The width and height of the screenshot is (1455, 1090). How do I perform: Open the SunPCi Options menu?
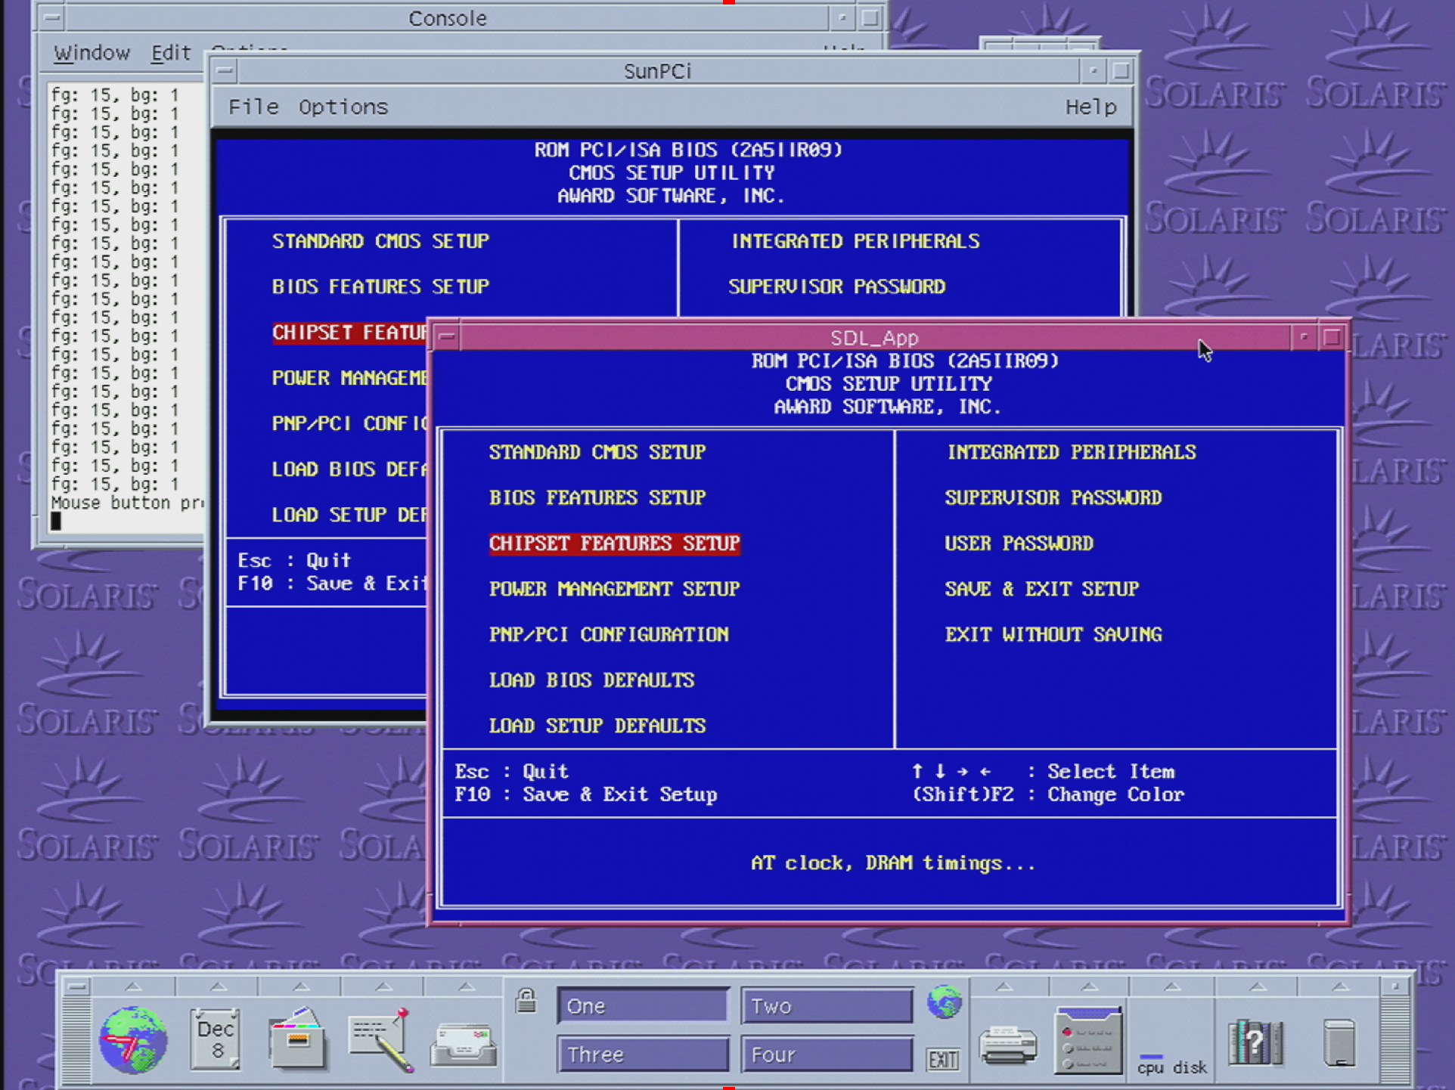(x=343, y=107)
